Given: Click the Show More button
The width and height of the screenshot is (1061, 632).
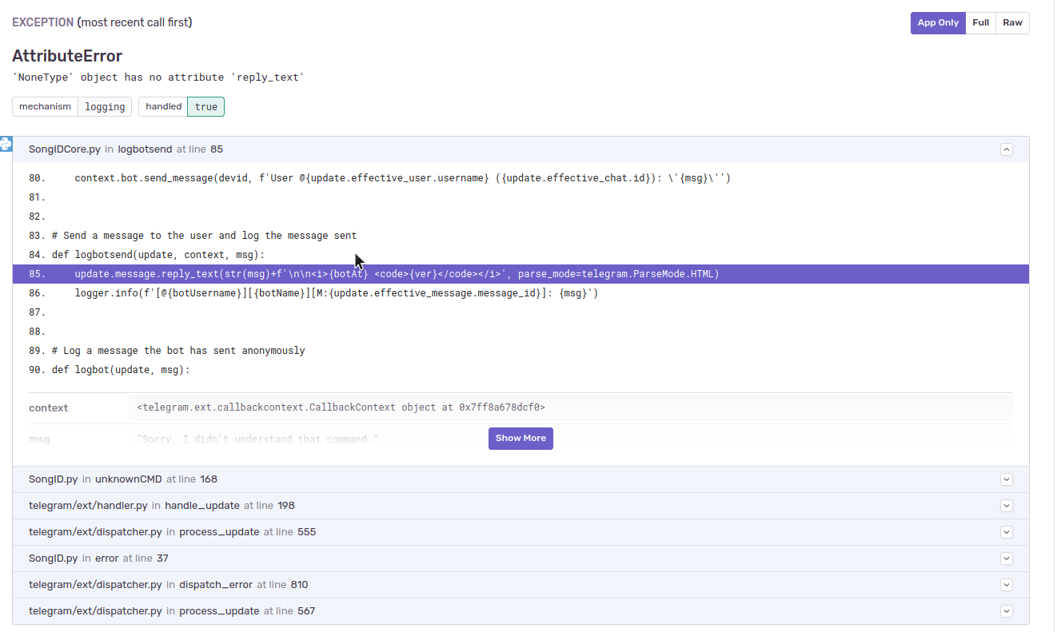Looking at the screenshot, I should point(521,439).
